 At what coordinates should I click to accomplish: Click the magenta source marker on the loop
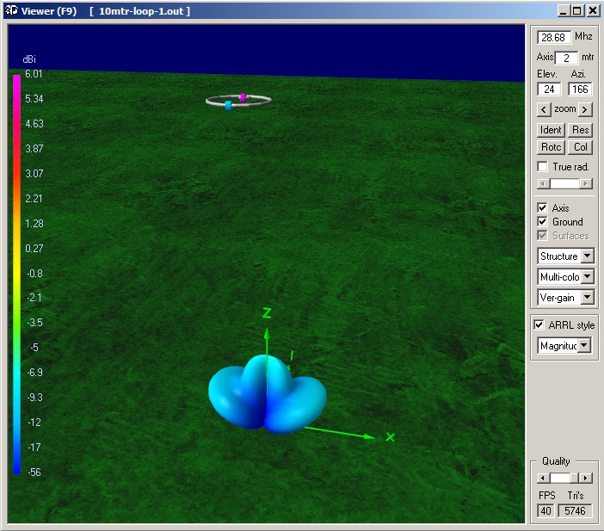(243, 97)
